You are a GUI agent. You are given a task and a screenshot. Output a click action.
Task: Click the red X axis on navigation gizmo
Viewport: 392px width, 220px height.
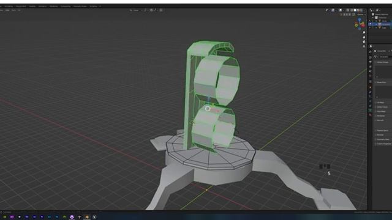tap(363, 26)
